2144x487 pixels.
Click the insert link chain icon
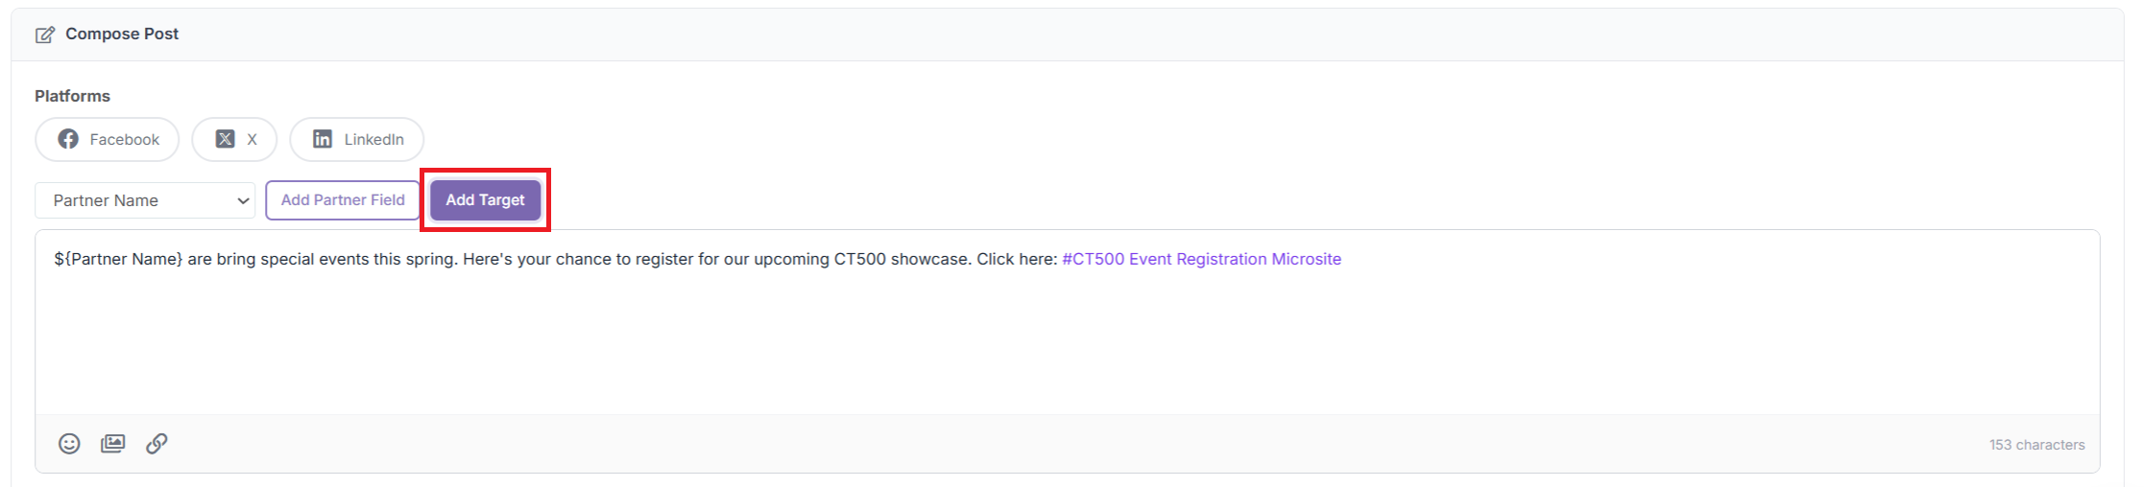pos(157,443)
